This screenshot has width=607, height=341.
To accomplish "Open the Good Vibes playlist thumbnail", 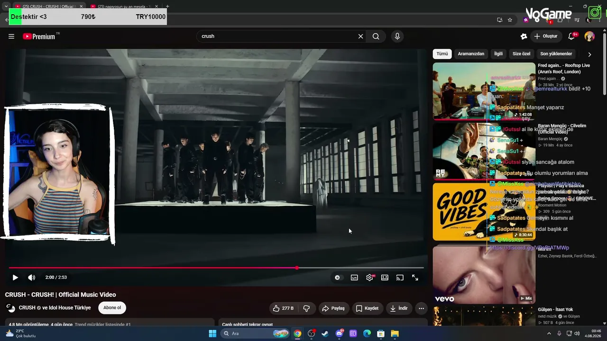I will pyautogui.click(x=484, y=212).
